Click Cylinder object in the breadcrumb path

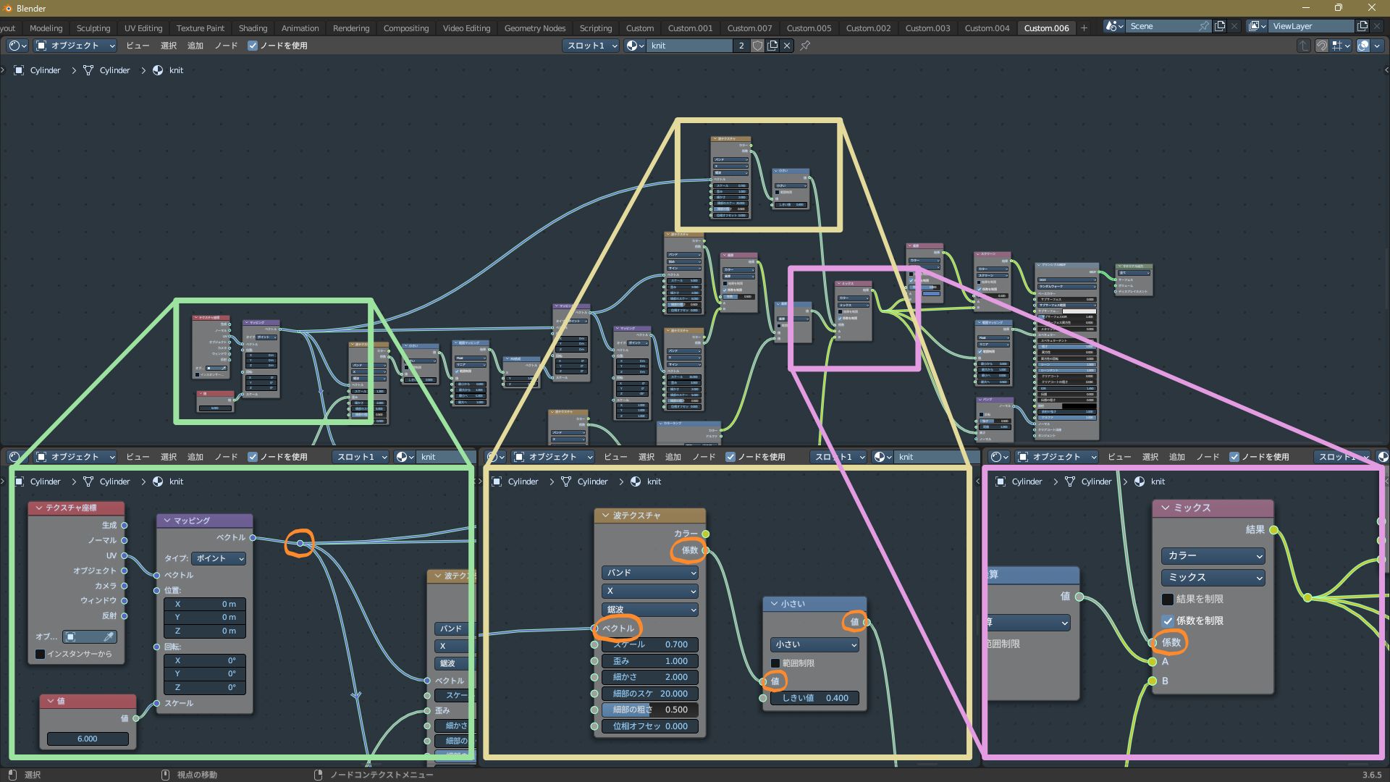(45, 70)
